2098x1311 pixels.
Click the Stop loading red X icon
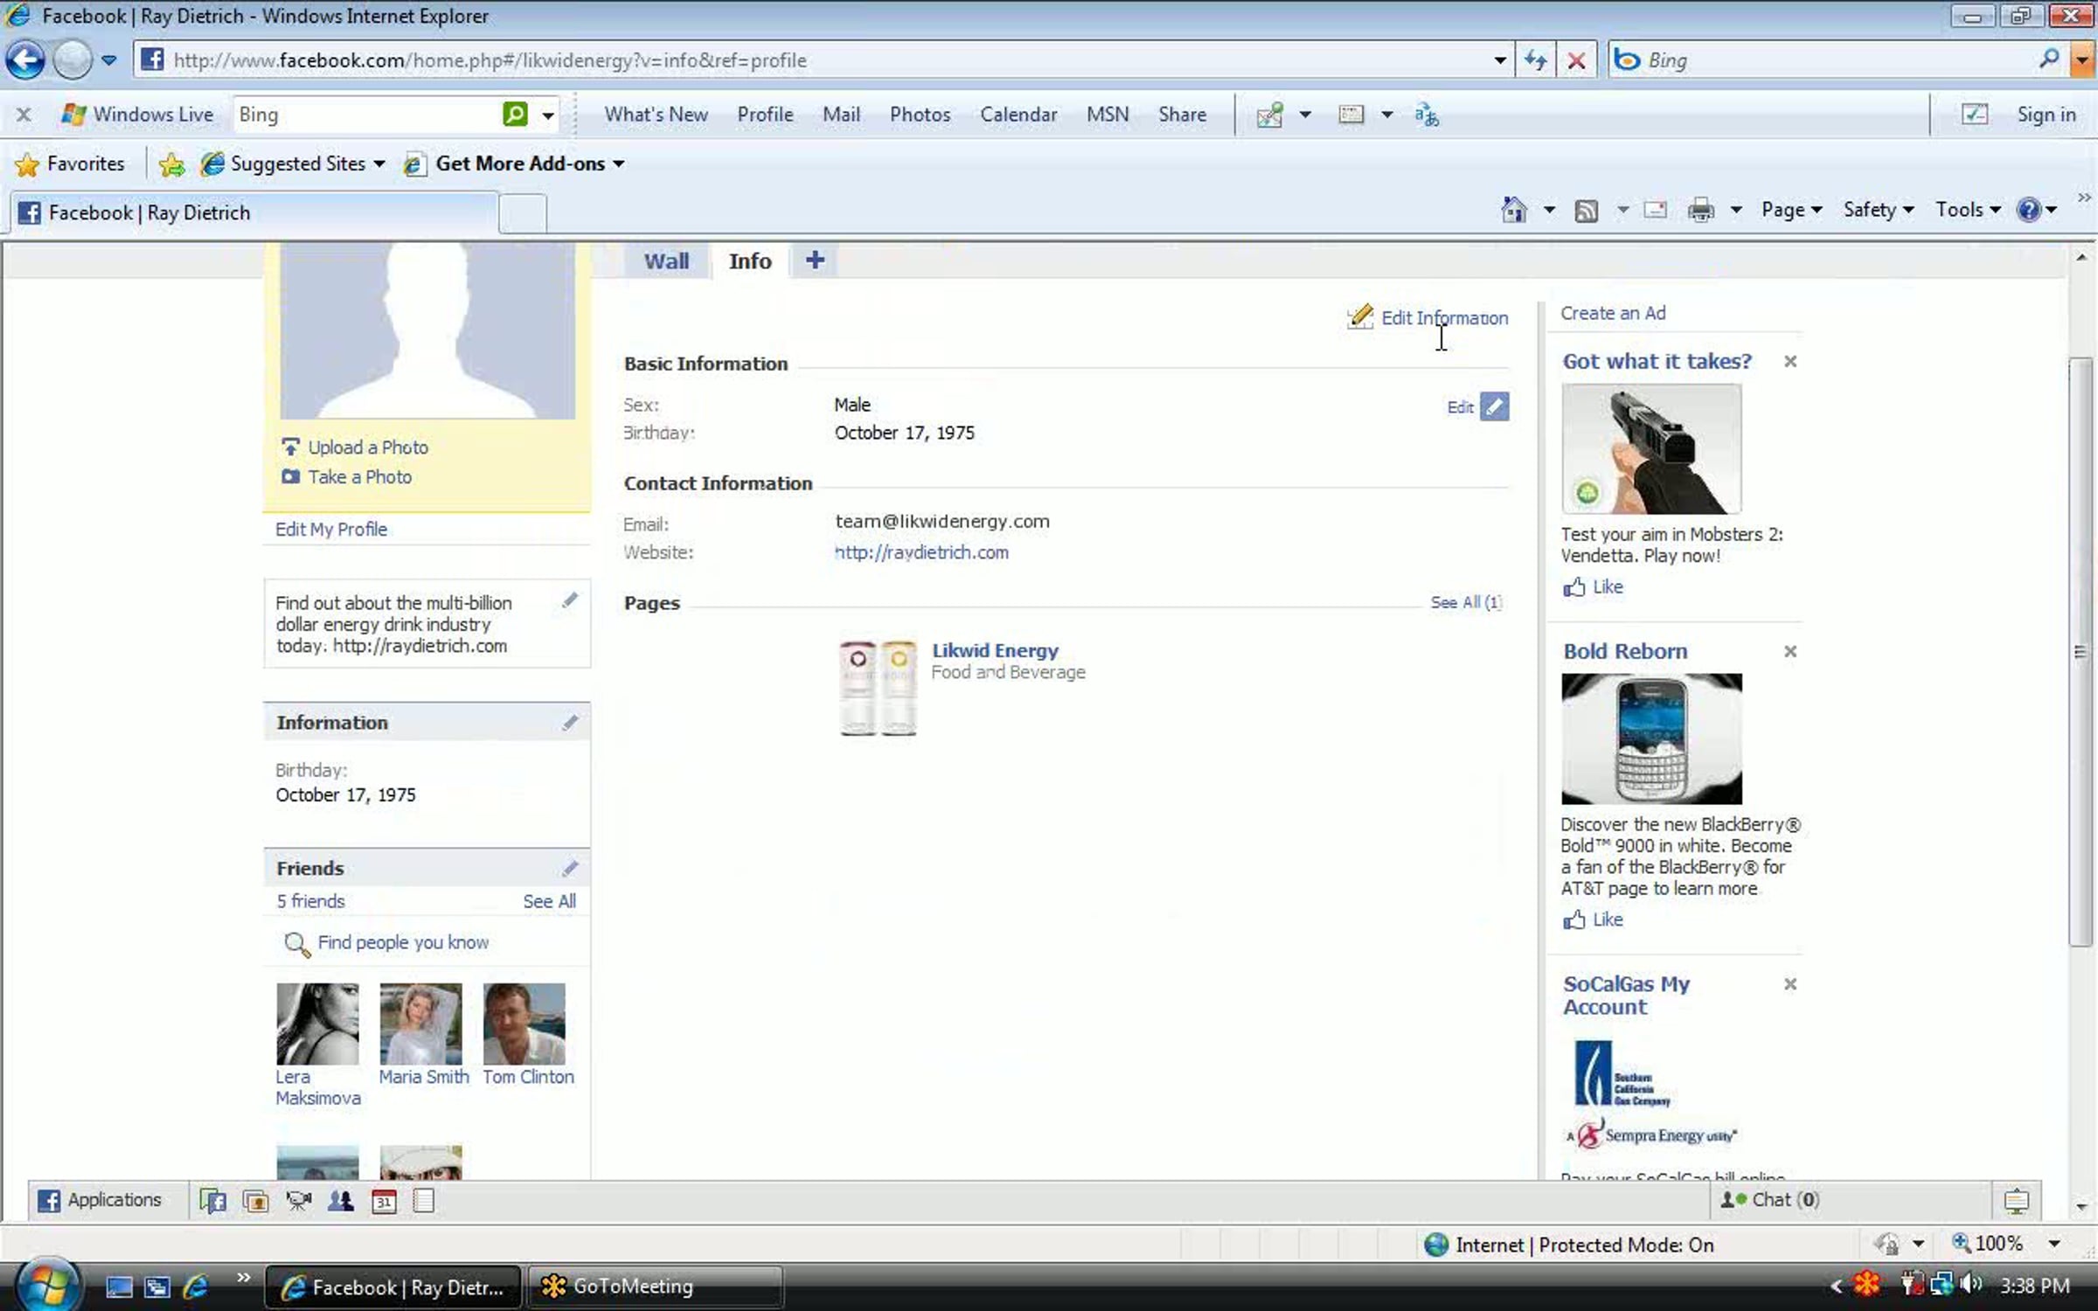pos(1576,60)
